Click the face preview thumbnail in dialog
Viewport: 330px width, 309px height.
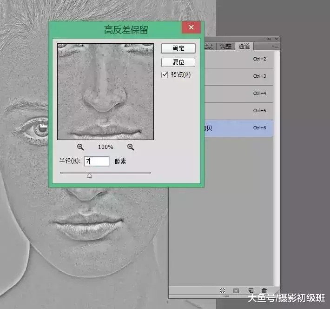(x=106, y=92)
